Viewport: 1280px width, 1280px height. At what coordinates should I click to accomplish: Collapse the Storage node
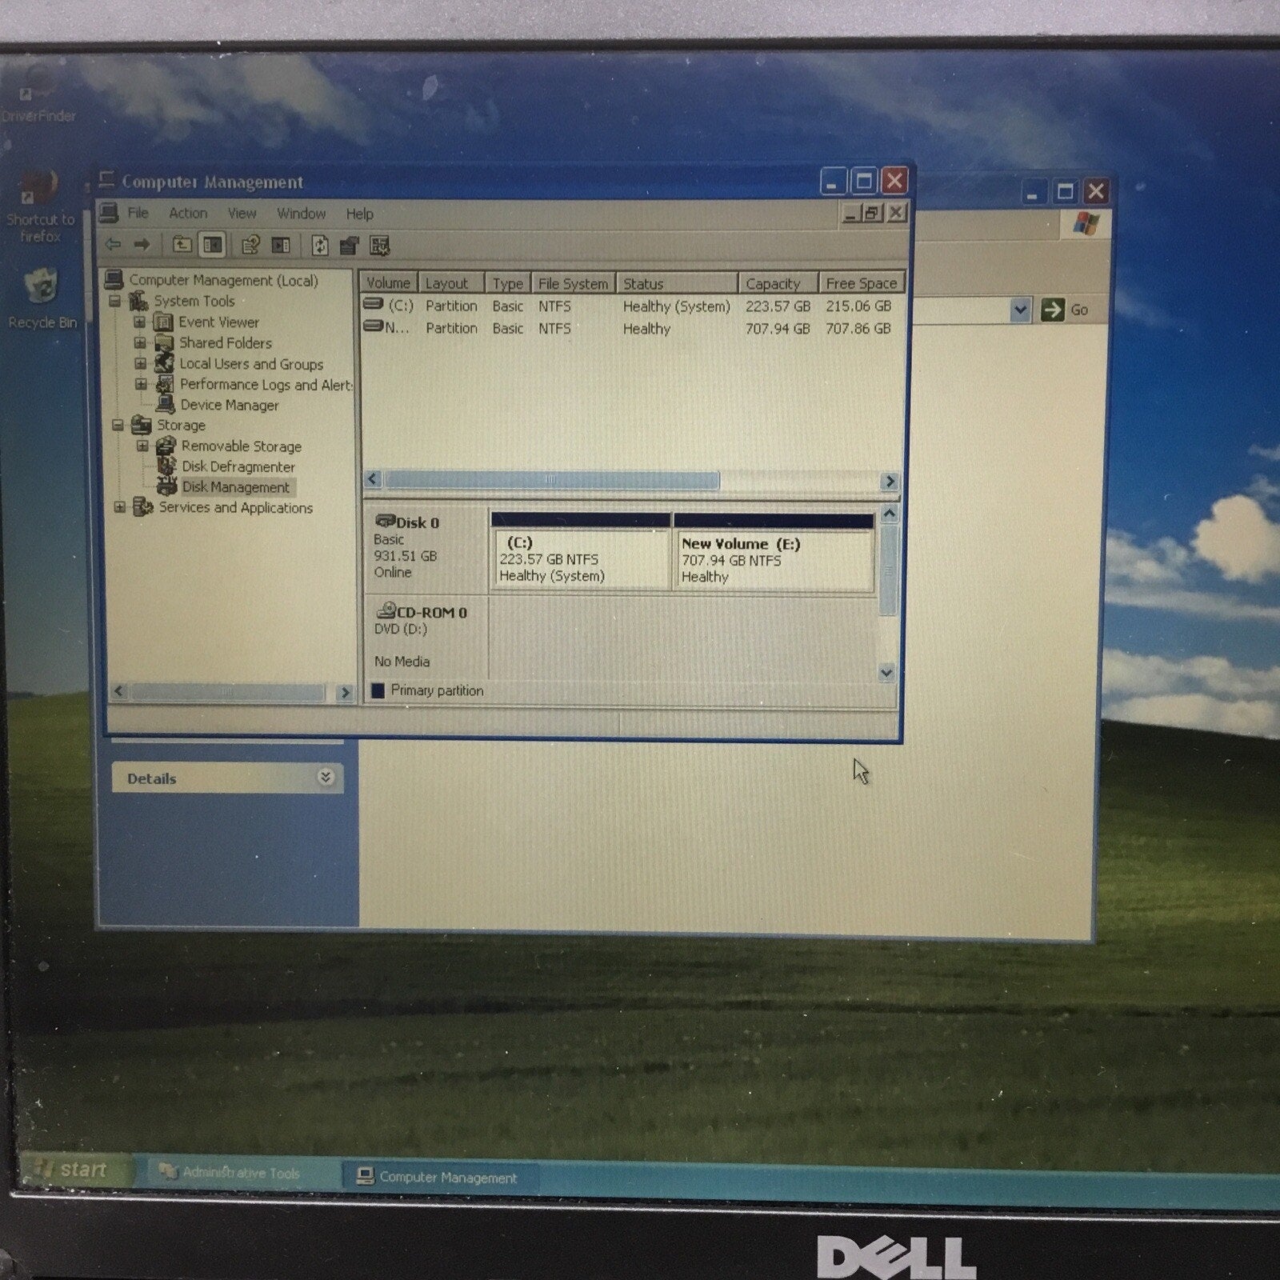coord(118,425)
